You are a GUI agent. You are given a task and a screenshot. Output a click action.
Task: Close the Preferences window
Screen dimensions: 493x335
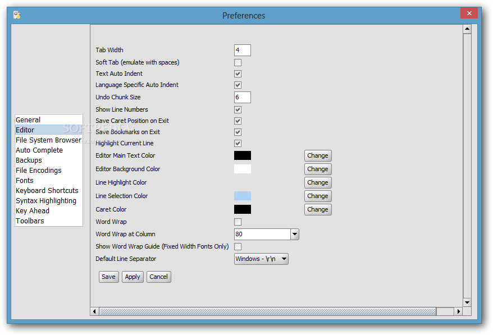click(x=469, y=13)
